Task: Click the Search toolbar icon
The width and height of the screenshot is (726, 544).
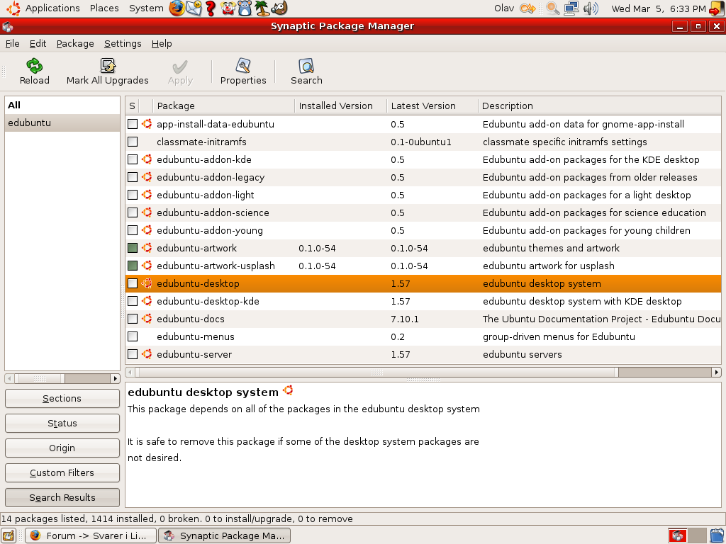Action: [306, 66]
